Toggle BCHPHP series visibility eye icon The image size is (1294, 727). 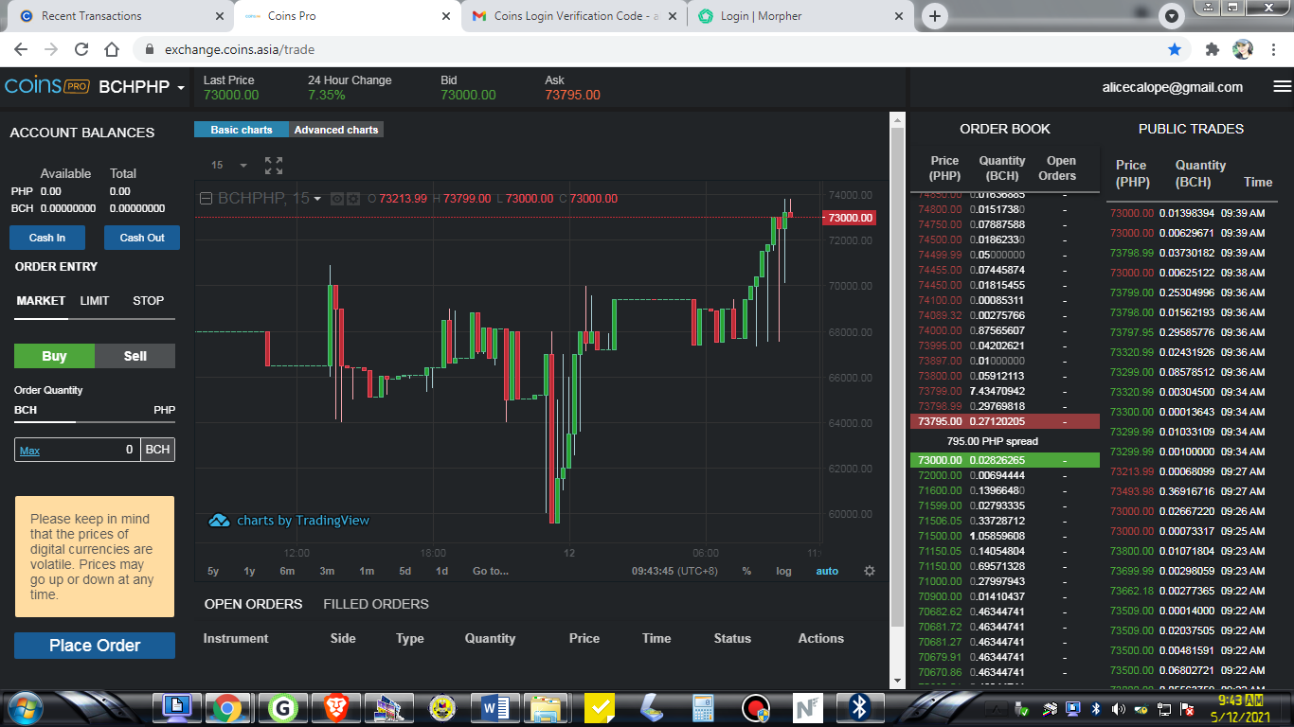coord(336,199)
